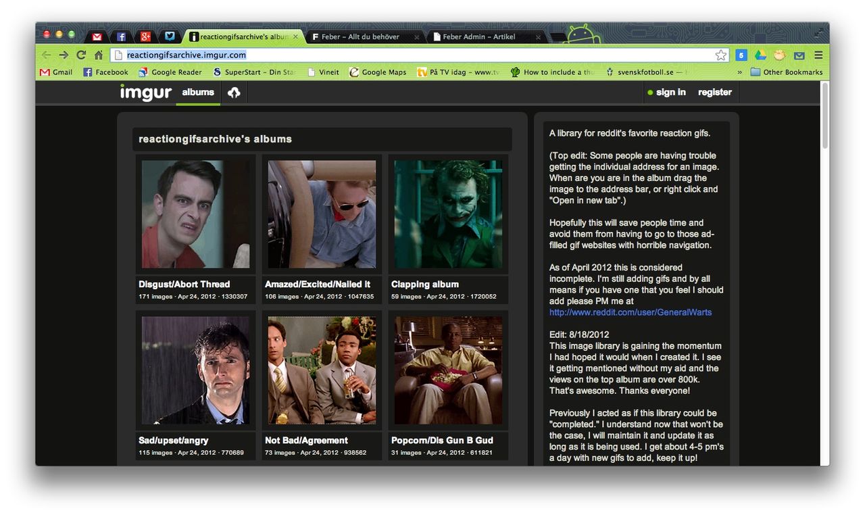Image resolution: width=865 pixels, height=515 pixels.
Task: Click the Disgust/Abort Thread title
Action: click(x=184, y=285)
